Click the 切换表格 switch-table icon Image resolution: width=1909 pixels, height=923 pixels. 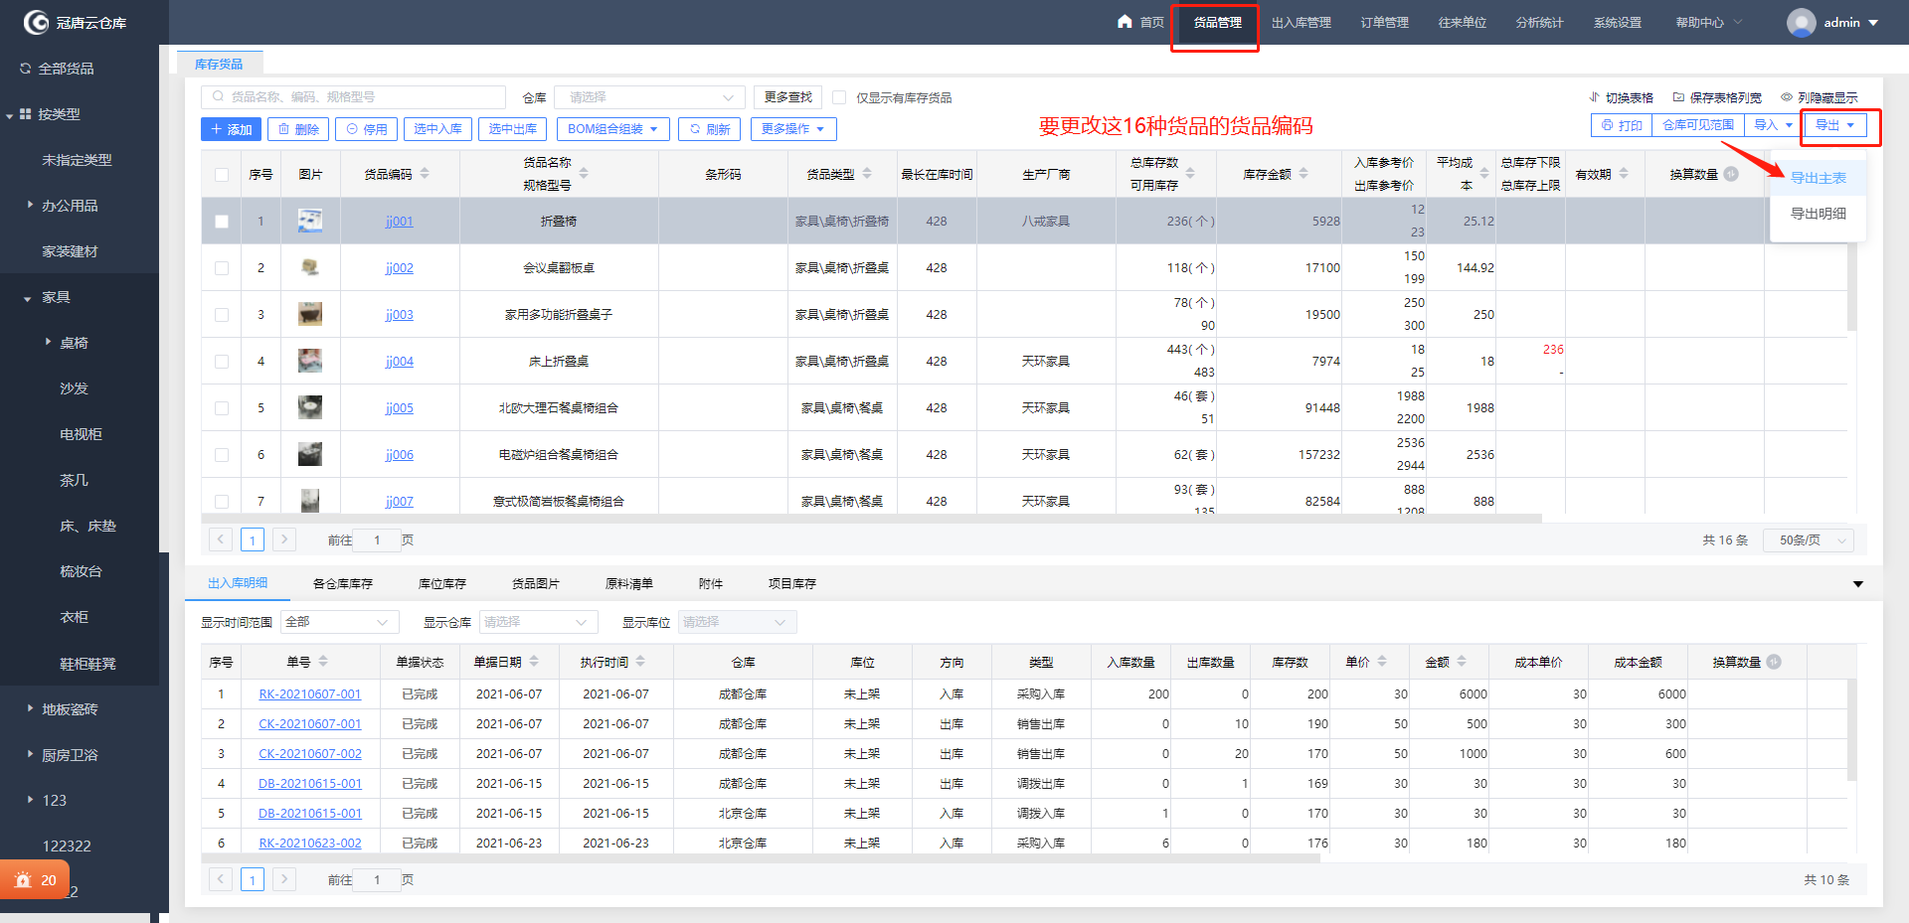(1594, 97)
